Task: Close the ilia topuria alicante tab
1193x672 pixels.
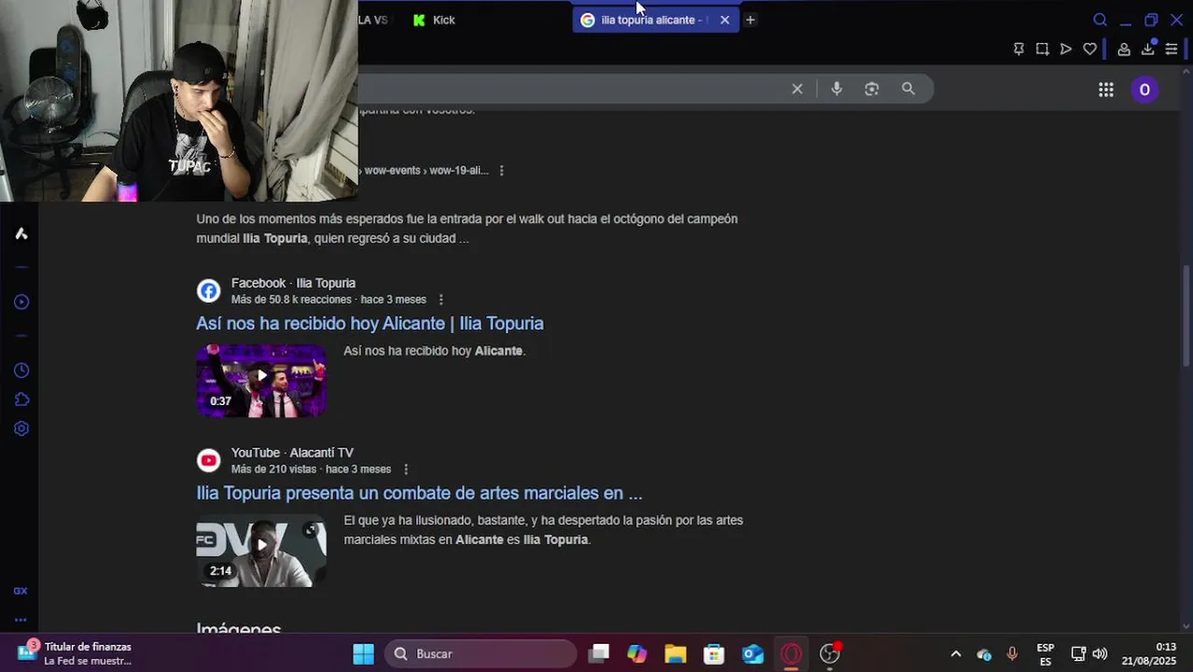Action: (724, 20)
